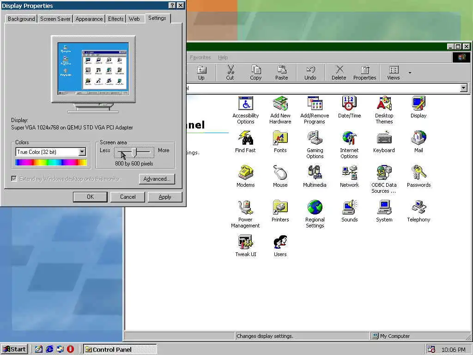This screenshot has height=355, width=473.
Task: Click the Screen area slider thumb
Action: point(134,153)
